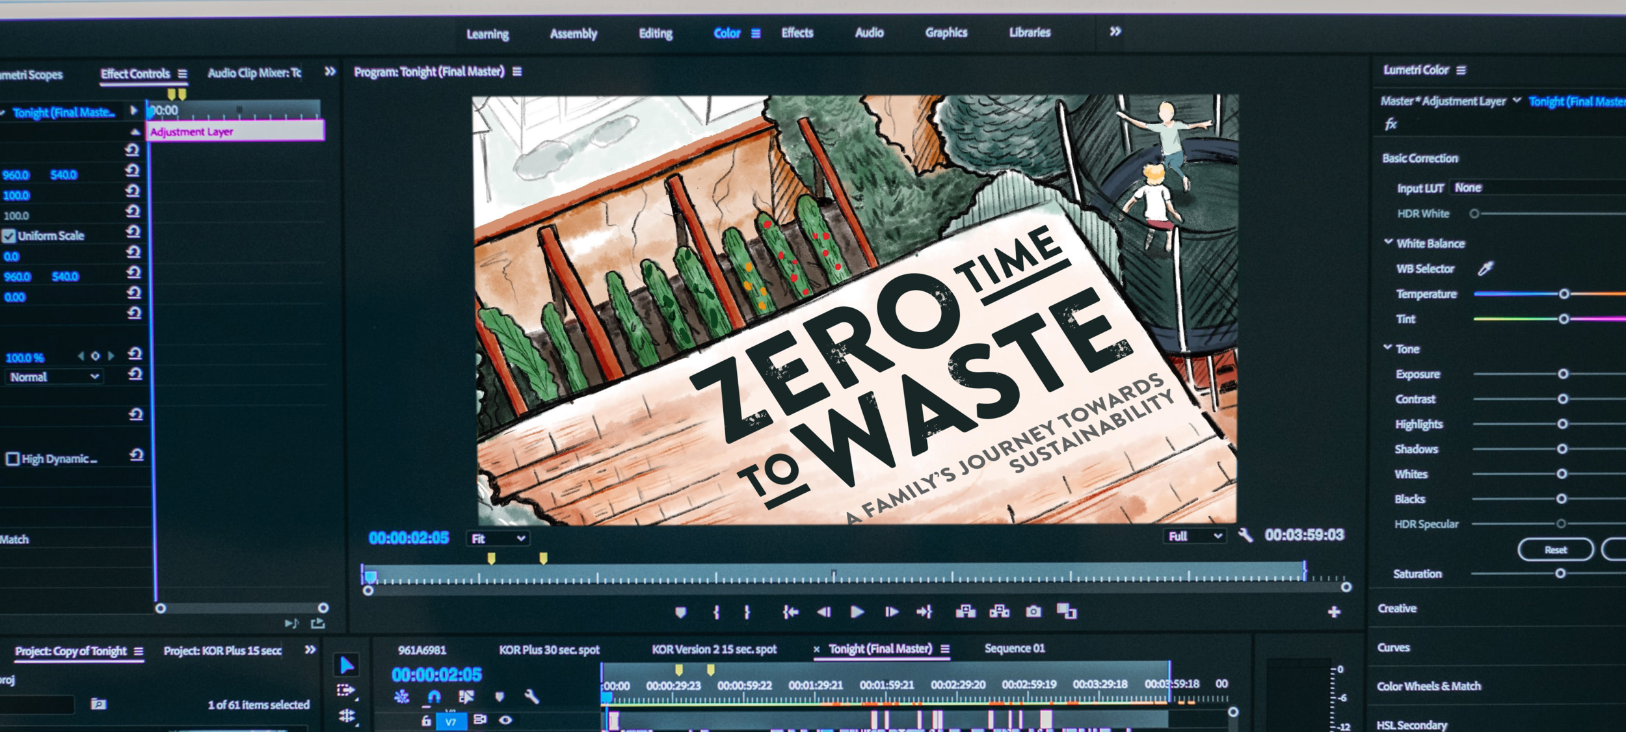This screenshot has height=732, width=1626.
Task: Switch to the Editing workspace
Action: (x=655, y=33)
